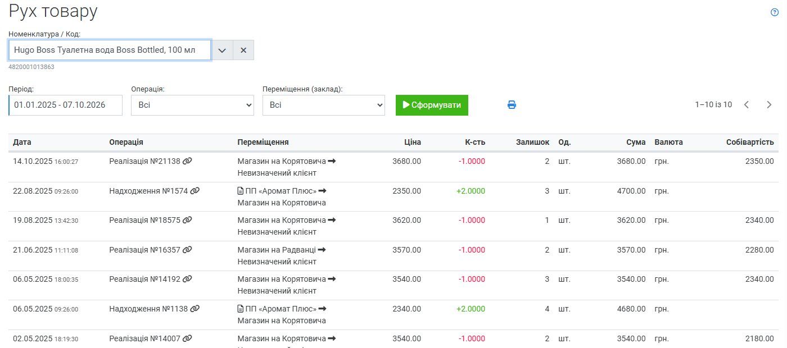Click date 19.08.2025 cell
Viewport: 787px width, 348px height.
(x=46, y=220)
